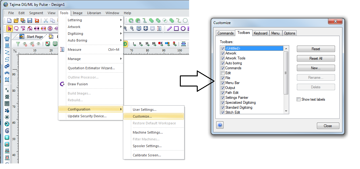Click the advance by 100 stitches icon
Screen dimensions: 360x169
147,44
